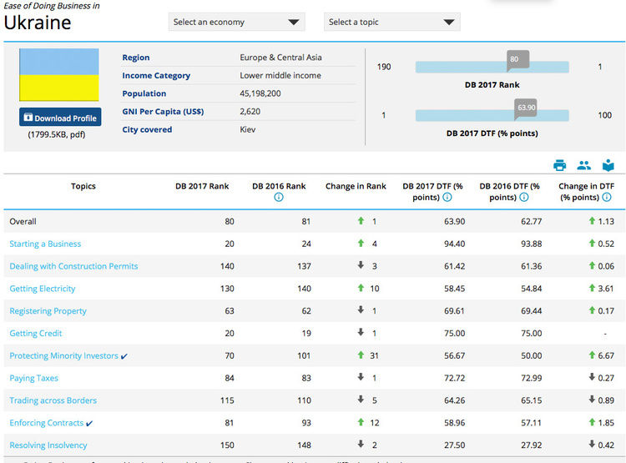Click the DTF marker showing 63.90

click(x=525, y=108)
